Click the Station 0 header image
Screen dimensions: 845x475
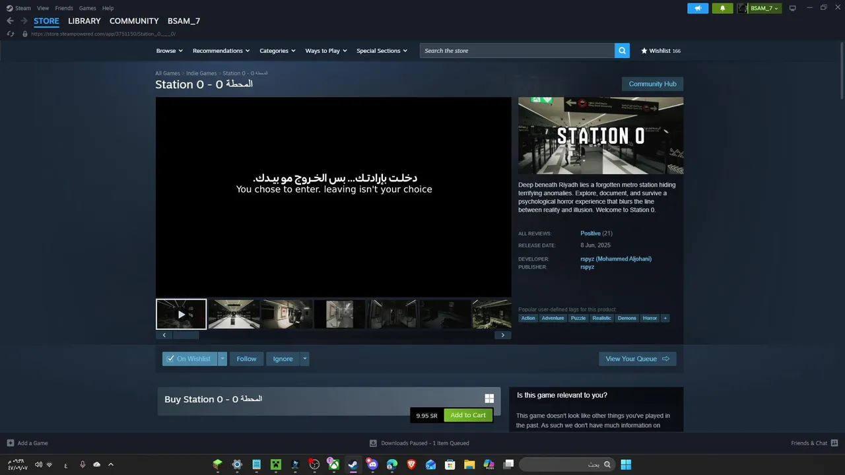pyautogui.click(x=601, y=136)
